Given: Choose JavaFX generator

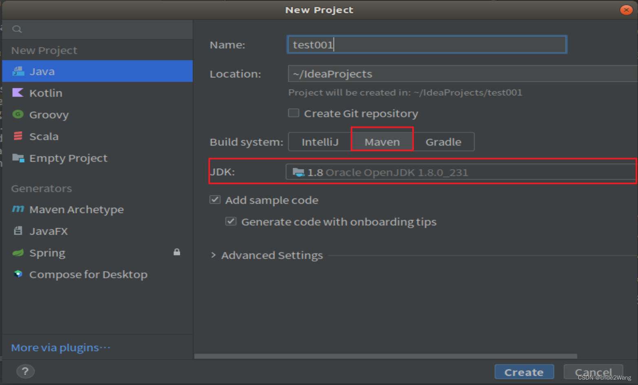Looking at the screenshot, I should [97, 231].
